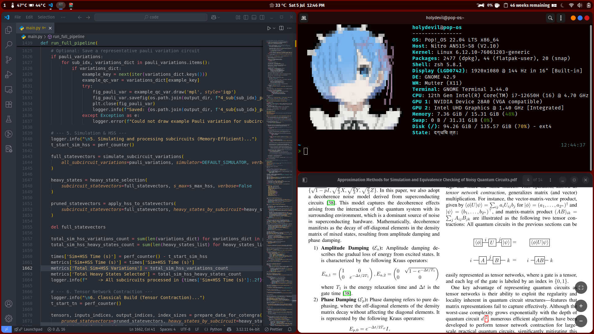The image size is (594, 334).
Task: Open the File menu in VS Code
Action: pyautogui.click(x=18, y=17)
